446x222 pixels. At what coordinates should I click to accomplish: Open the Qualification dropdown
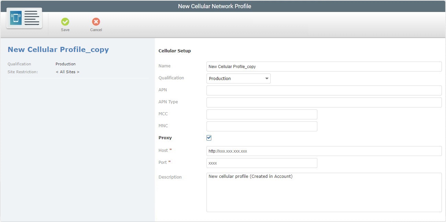click(238, 78)
